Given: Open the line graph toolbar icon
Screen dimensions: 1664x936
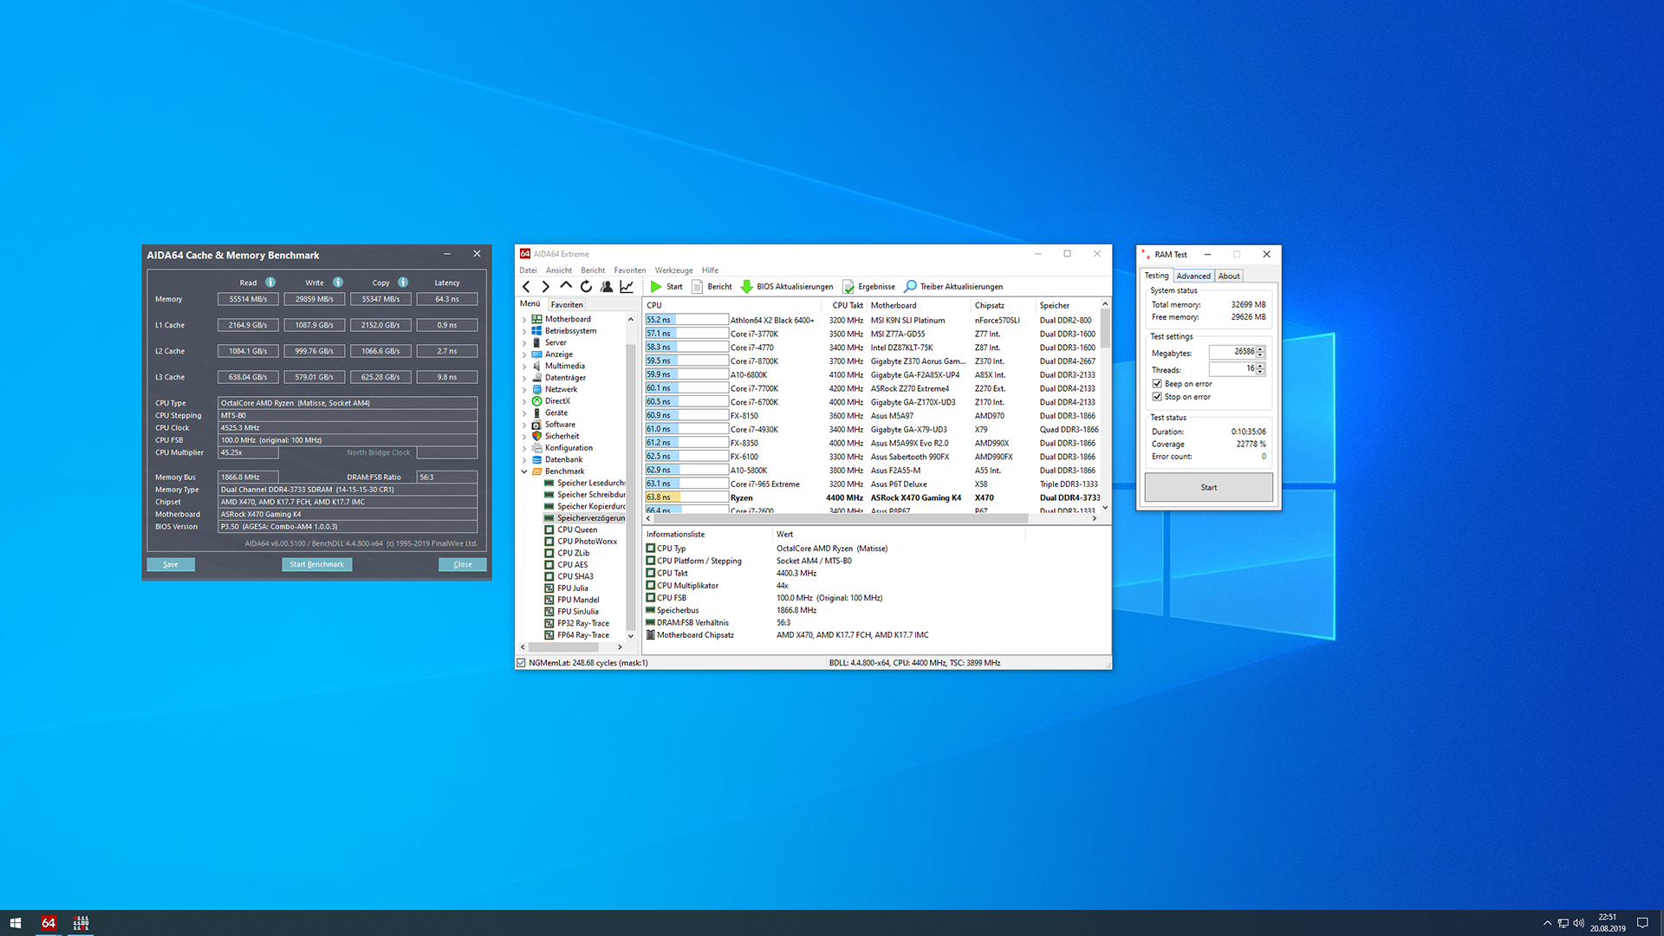Looking at the screenshot, I should (x=627, y=287).
